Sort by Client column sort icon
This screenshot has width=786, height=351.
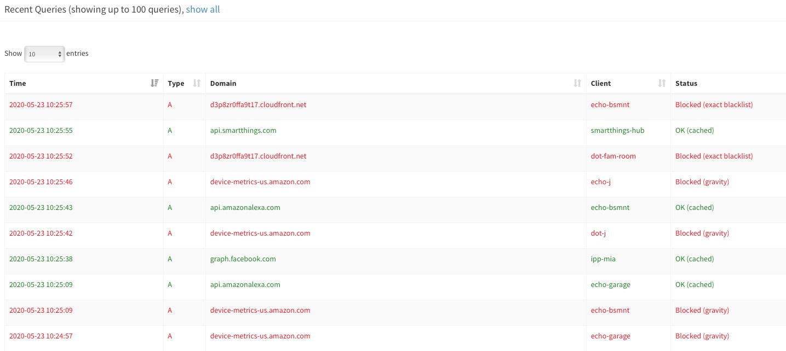pos(662,83)
